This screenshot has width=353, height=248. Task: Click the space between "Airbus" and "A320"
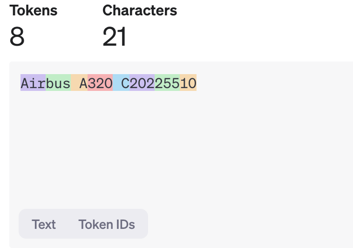coord(75,83)
